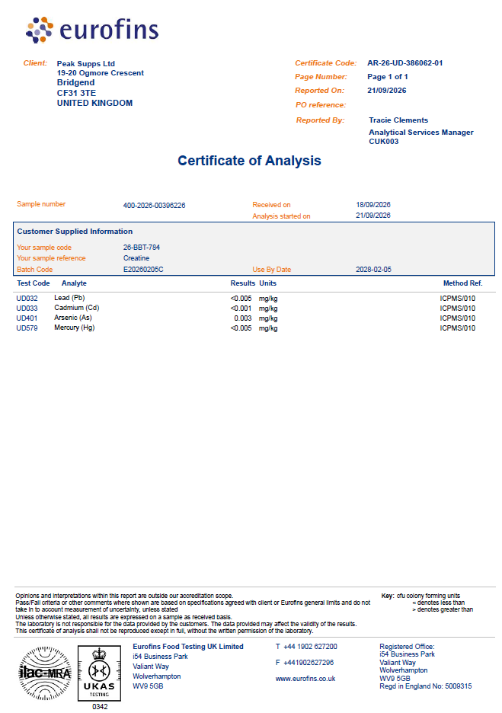Select Reported On date 21/09/2026
The width and height of the screenshot is (502, 713).
click(386, 90)
